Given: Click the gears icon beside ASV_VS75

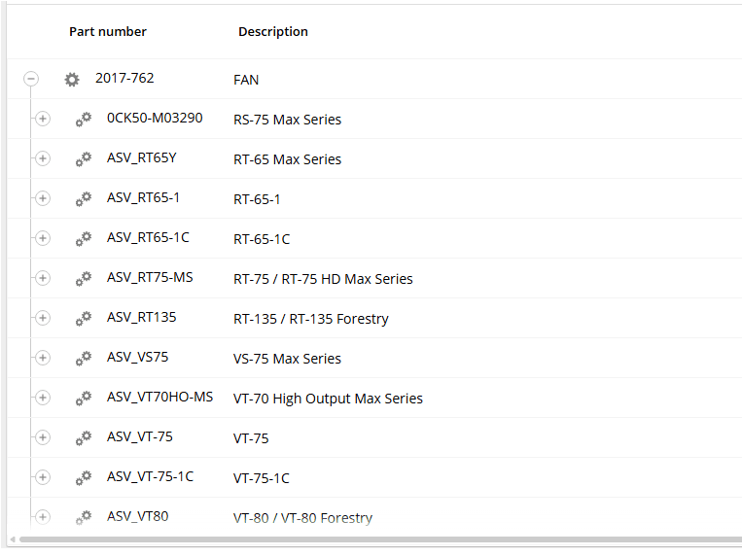Looking at the screenshot, I should pos(84,359).
